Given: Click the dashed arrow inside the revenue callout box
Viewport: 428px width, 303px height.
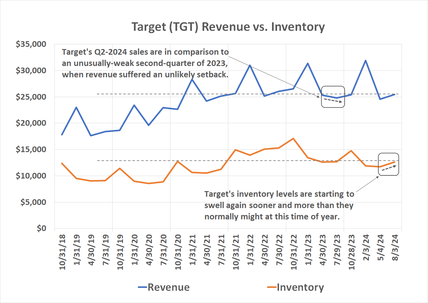Looking at the screenshot, I should [333, 100].
